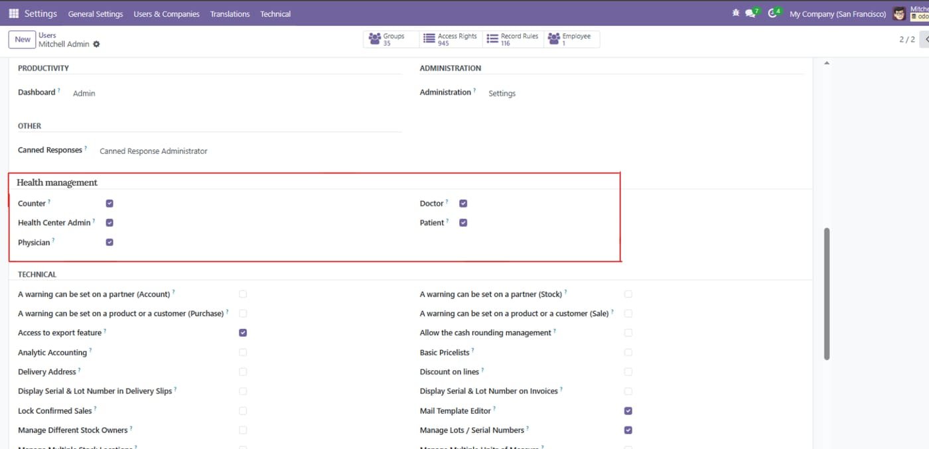The height and width of the screenshot is (449, 929).
Task: Click the Users breadcrumb link
Action: coord(47,35)
